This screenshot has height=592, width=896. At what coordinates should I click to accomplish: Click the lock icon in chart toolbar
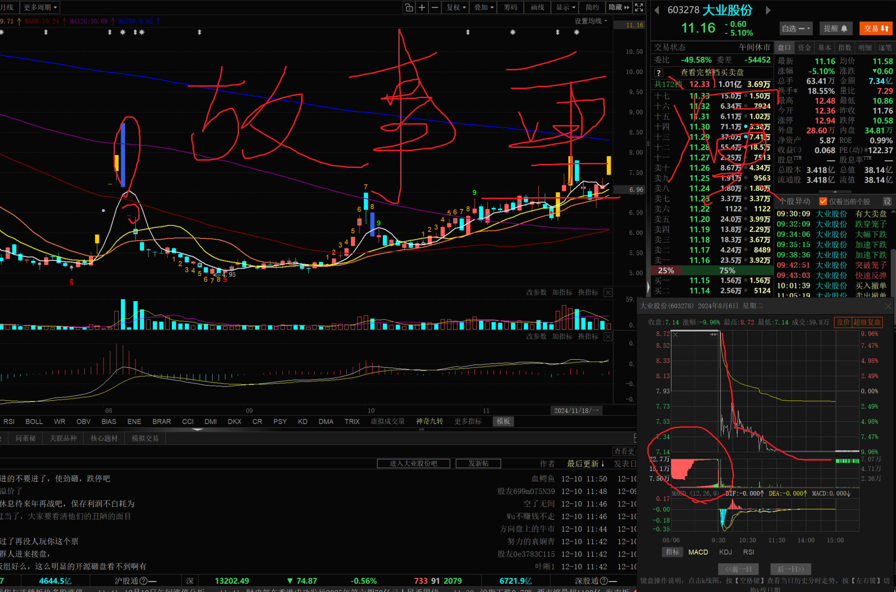point(409,7)
